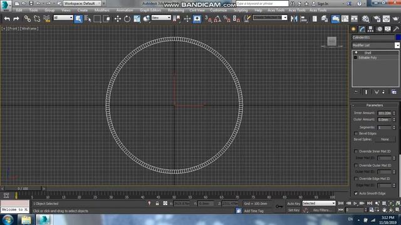401x225 pixels.
Task: Activate the Unlink Selection tool
Action: tap(37, 19)
